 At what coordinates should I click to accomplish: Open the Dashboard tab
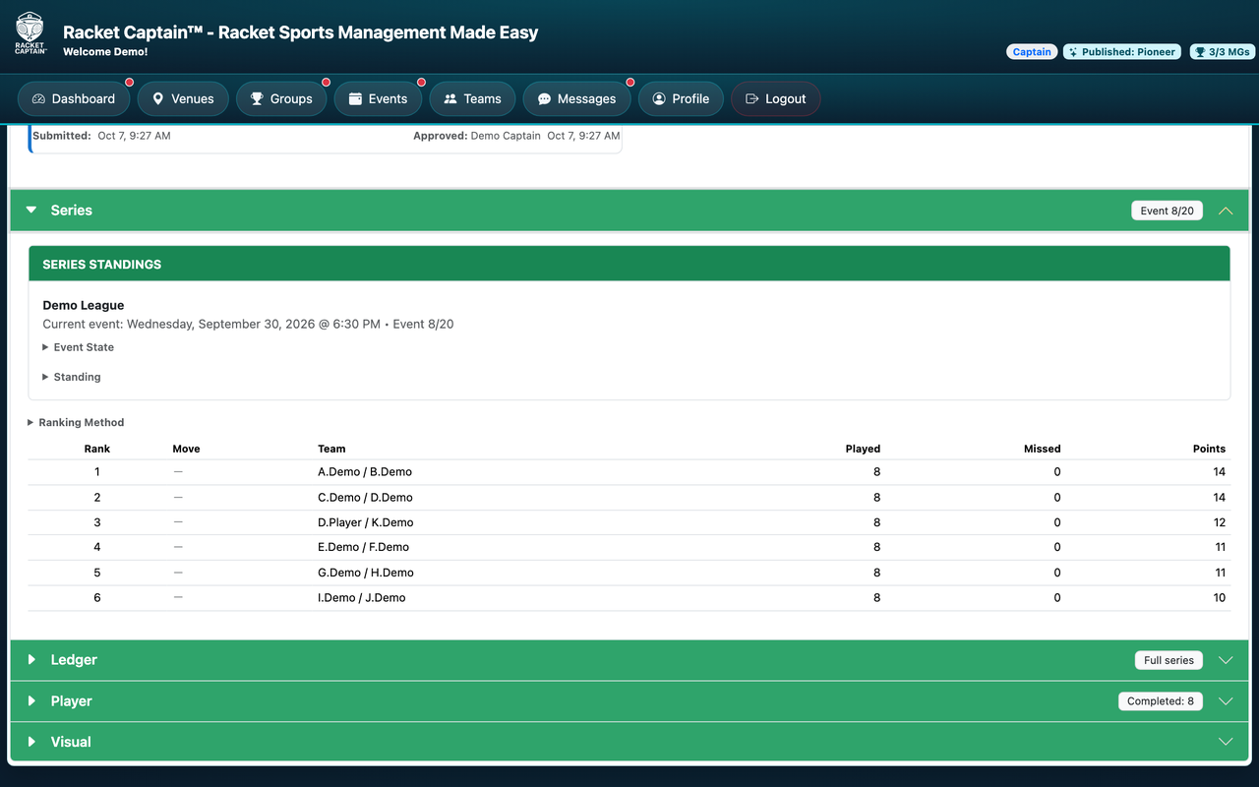click(x=74, y=98)
